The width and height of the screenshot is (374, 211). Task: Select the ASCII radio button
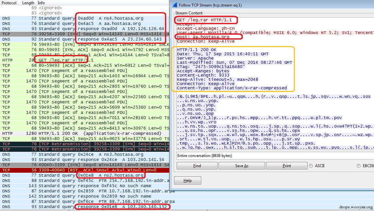click(x=311, y=166)
